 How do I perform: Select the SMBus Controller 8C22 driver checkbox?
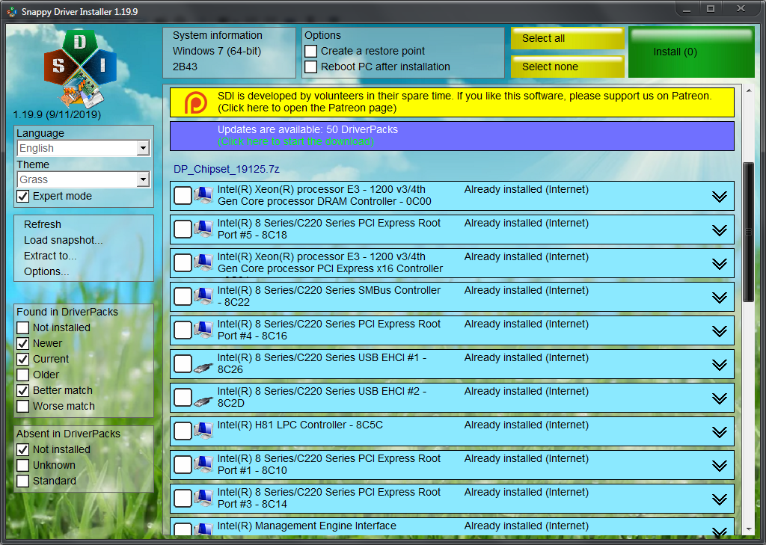[183, 297]
